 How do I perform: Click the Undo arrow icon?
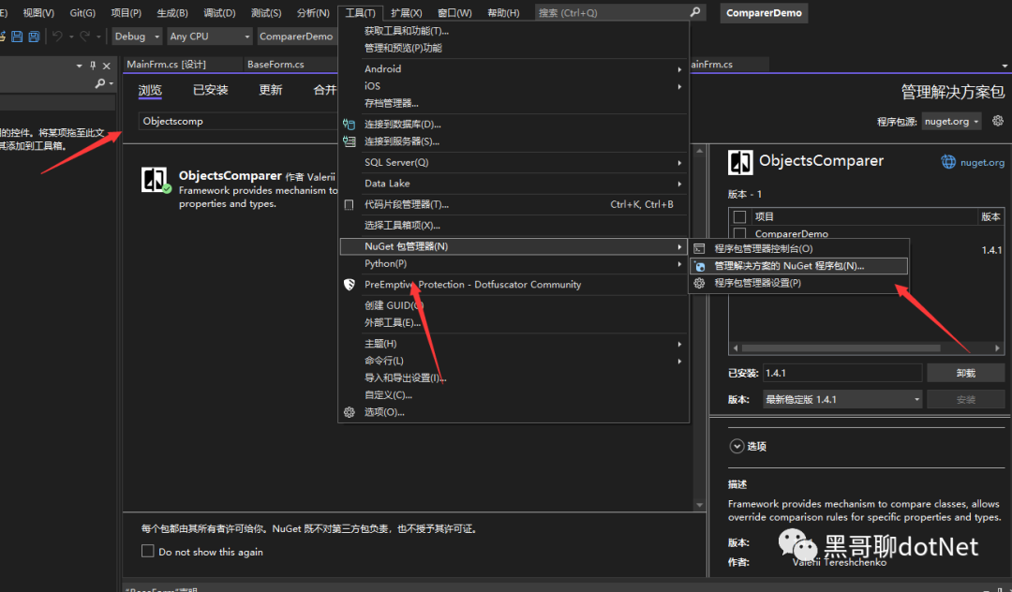coord(57,37)
